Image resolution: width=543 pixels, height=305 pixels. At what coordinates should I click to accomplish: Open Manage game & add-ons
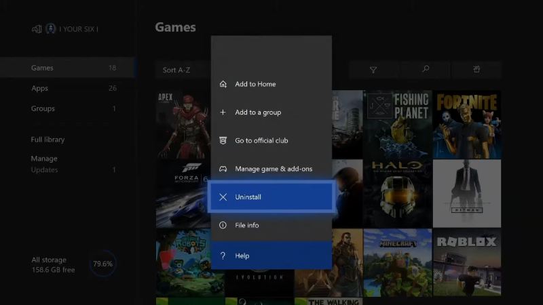271,169
